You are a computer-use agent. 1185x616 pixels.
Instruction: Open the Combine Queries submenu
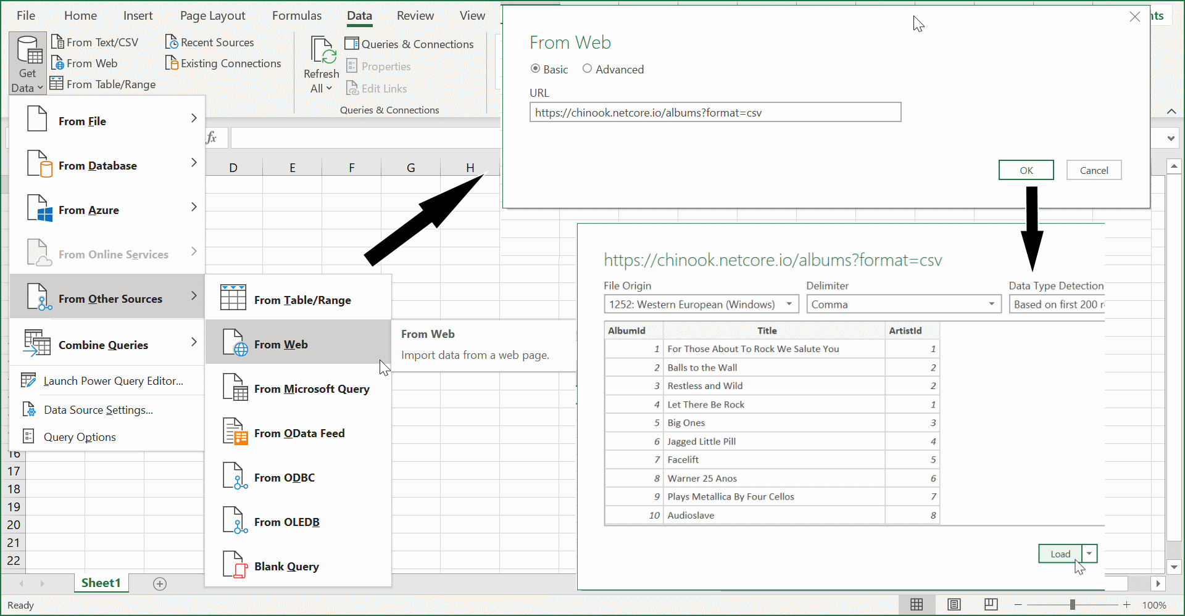pyautogui.click(x=107, y=344)
